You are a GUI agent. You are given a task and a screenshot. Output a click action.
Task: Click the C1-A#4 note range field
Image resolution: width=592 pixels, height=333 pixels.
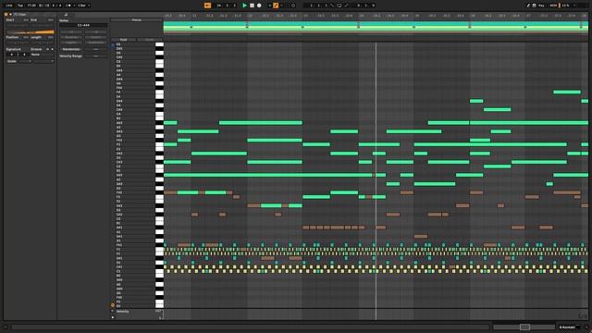tap(83, 25)
